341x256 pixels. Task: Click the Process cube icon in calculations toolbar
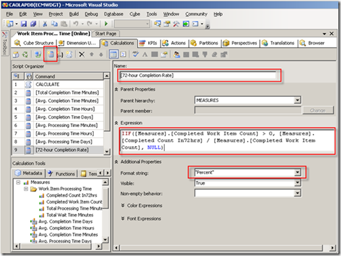pos(16,54)
